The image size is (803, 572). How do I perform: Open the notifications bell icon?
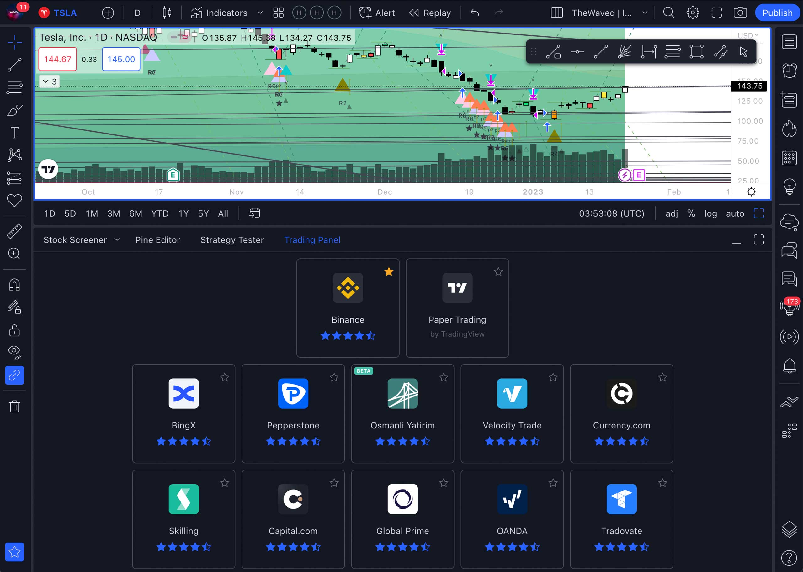click(789, 366)
